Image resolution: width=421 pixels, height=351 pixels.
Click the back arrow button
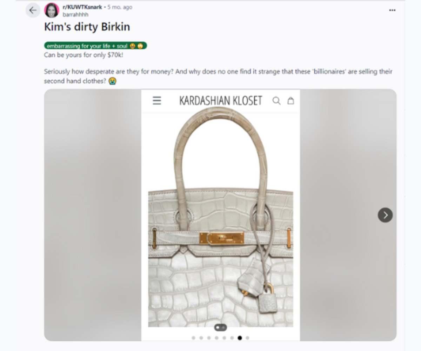point(33,11)
